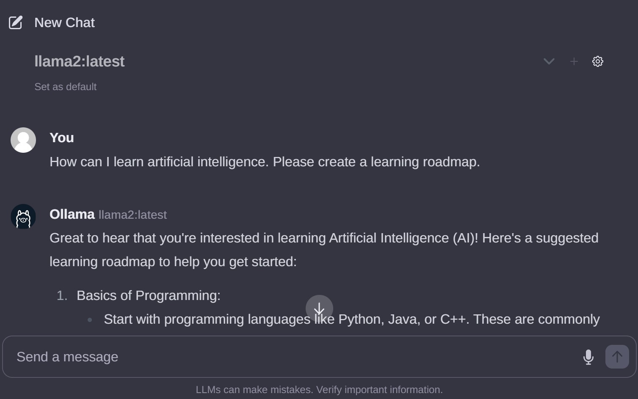The image size is (638, 399).
Task: Open settings with the gear icon
Action: point(597,61)
